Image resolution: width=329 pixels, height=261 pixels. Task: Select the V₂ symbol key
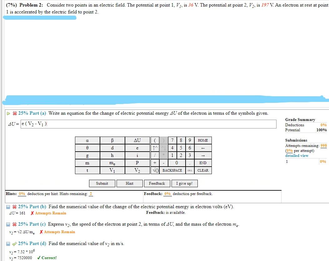coord(137,170)
